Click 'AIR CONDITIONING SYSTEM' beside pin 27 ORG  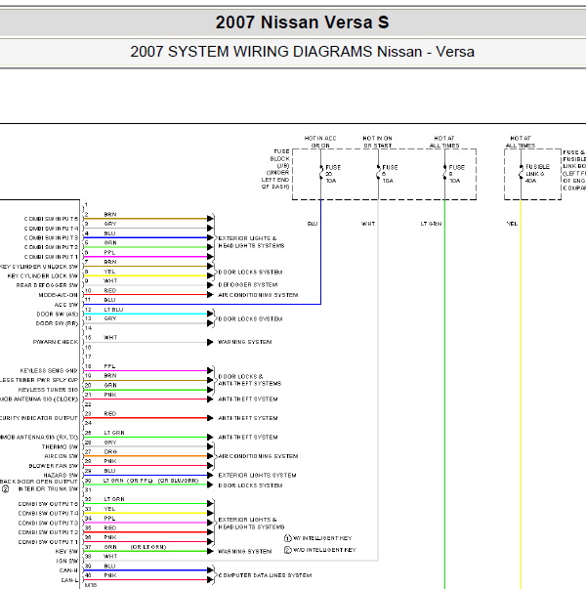[258, 456]
